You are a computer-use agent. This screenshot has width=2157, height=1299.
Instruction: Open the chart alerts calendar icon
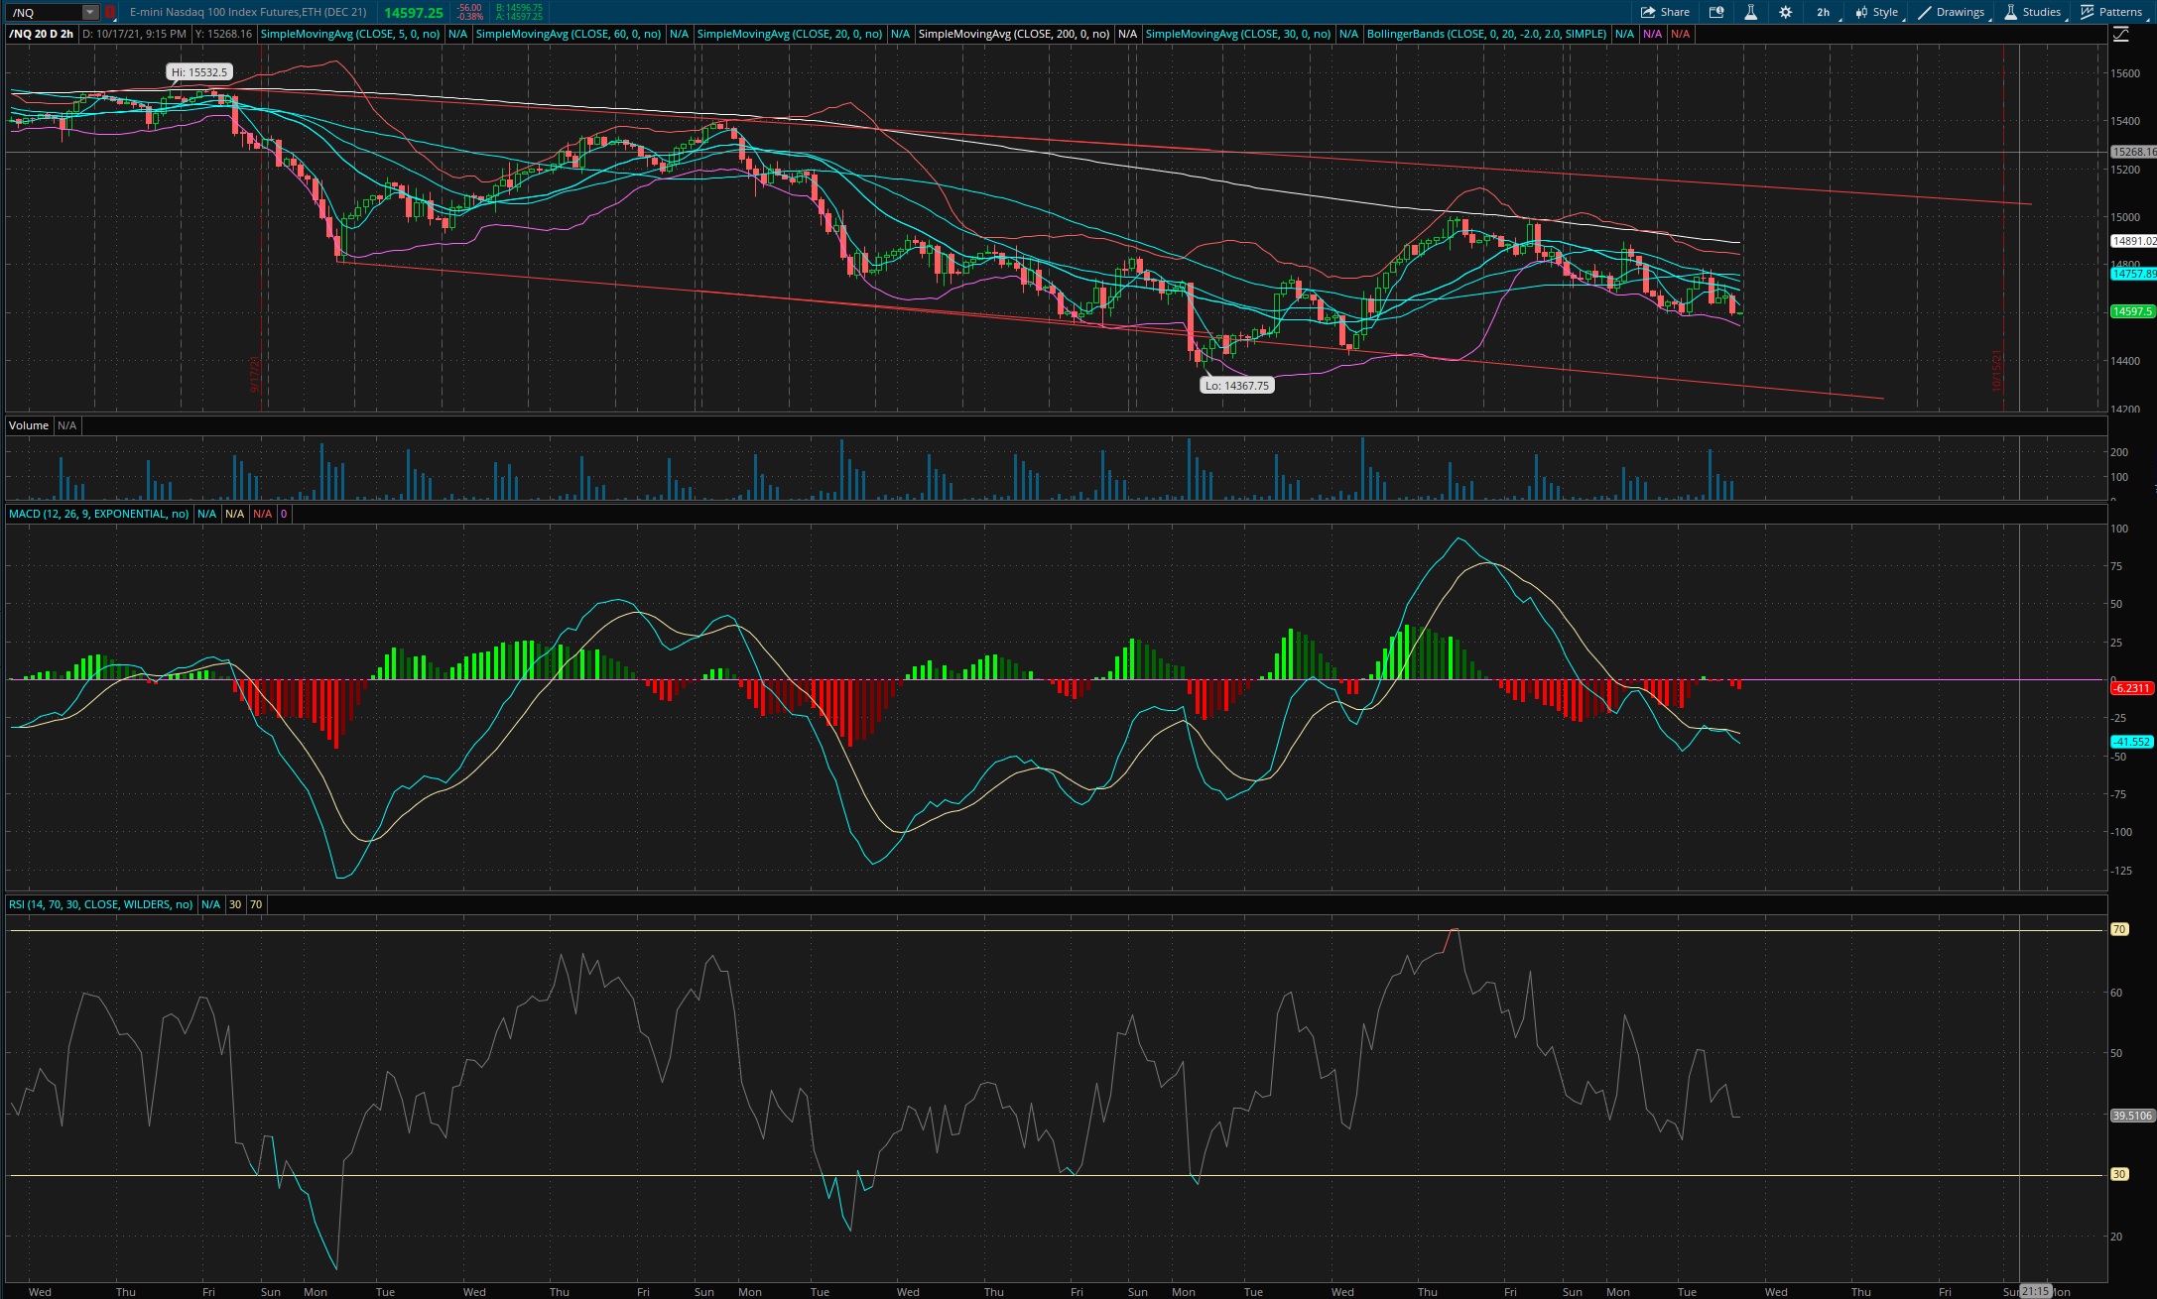tap(1716, 12)
